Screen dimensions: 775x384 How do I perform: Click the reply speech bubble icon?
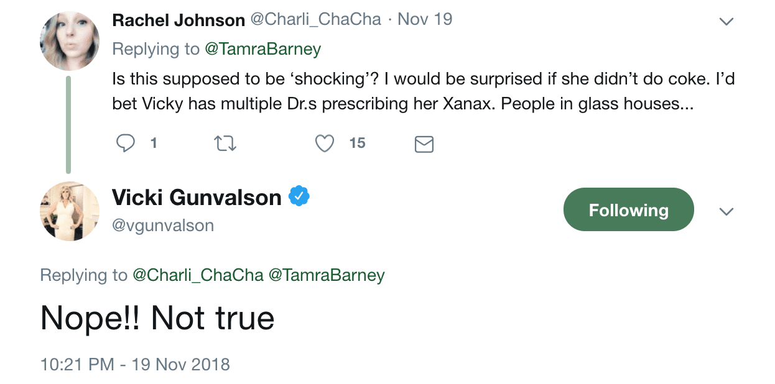(126, 144)
